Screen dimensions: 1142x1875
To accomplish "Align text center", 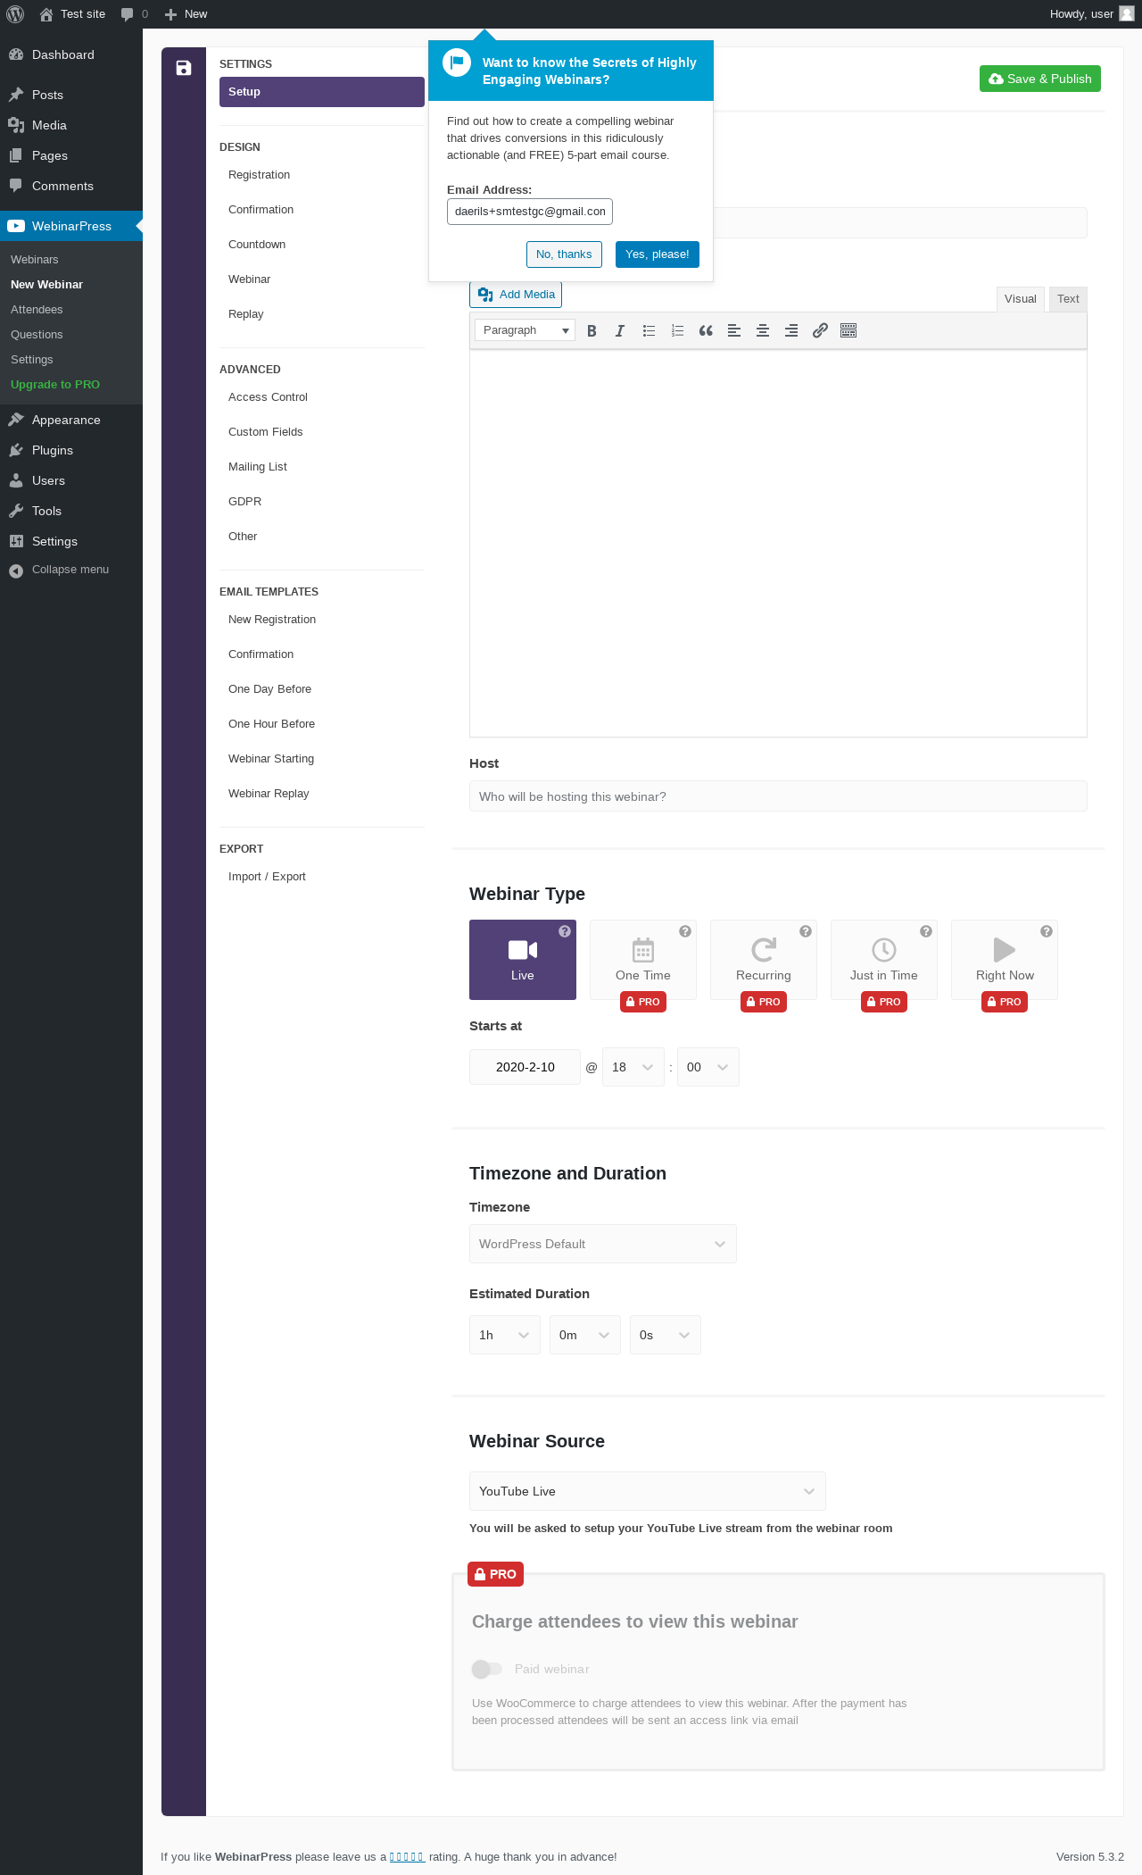I will tap(763, 330).
